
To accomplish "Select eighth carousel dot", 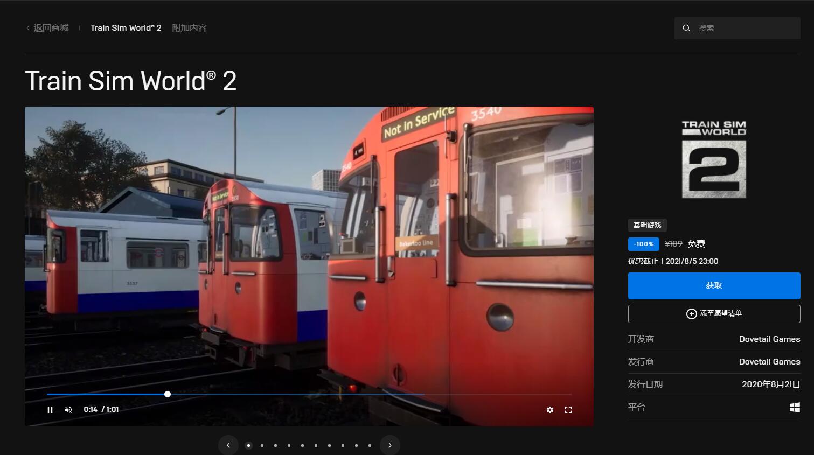I will pyautogui.click(x=343, y=445).
